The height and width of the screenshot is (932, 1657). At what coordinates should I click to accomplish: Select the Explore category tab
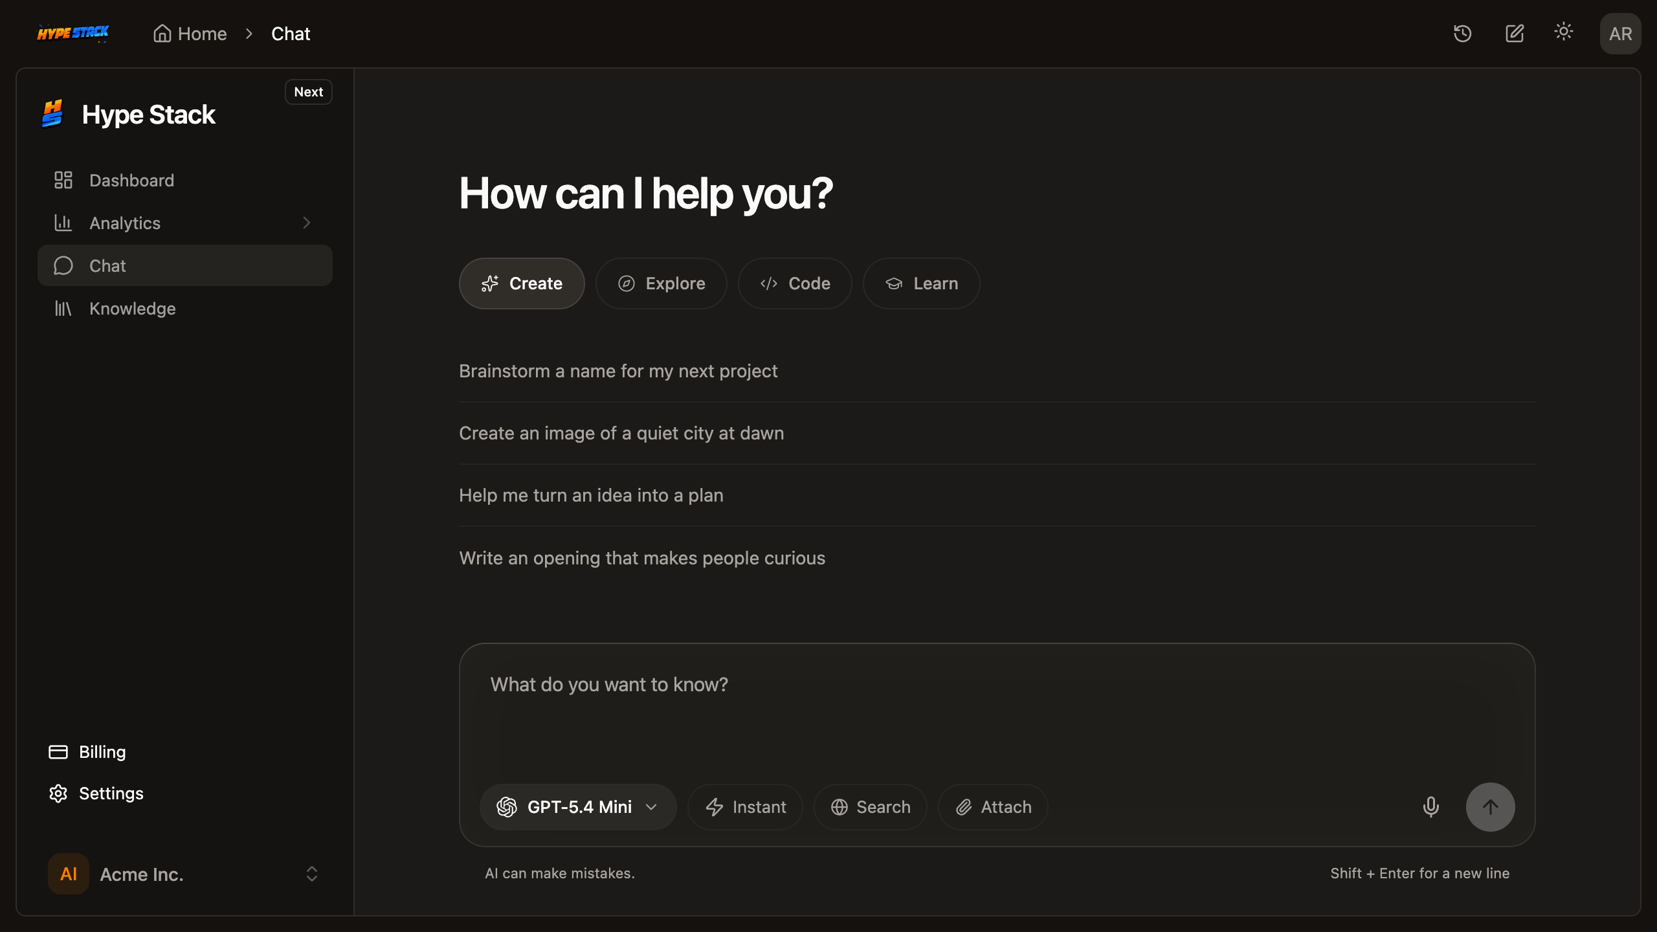(x=662, y=283)
